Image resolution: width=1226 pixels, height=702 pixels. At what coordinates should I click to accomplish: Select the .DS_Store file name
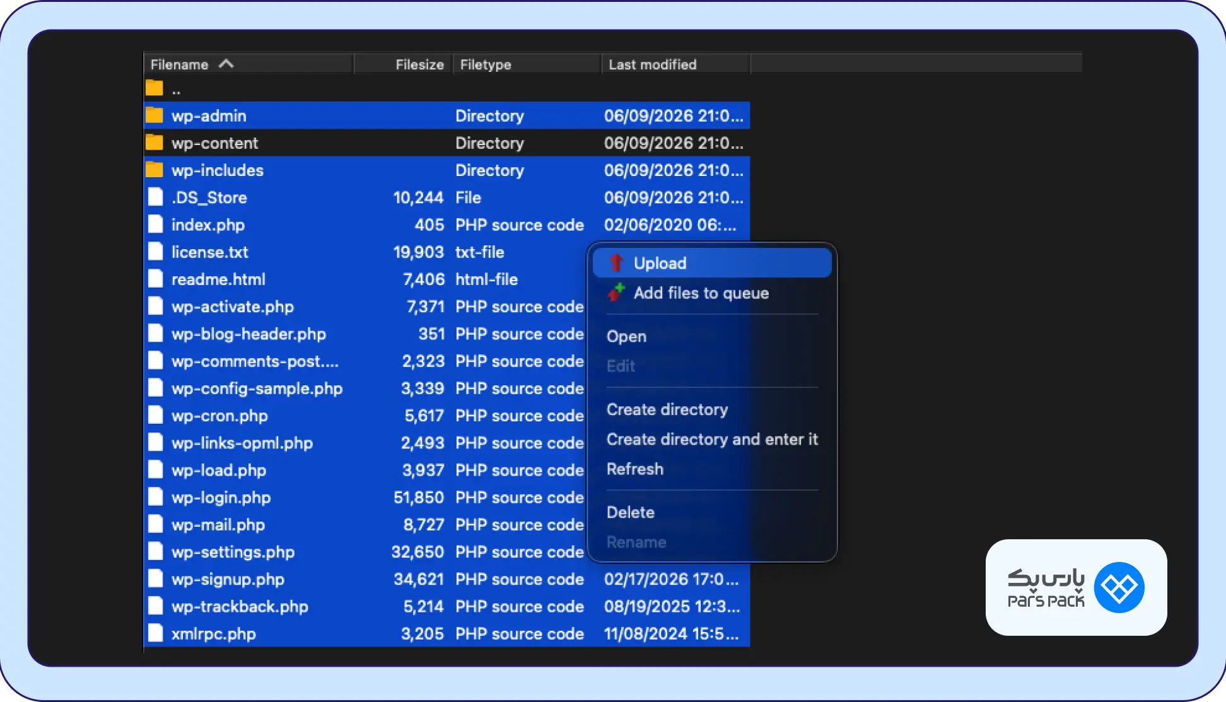[209, 197]
